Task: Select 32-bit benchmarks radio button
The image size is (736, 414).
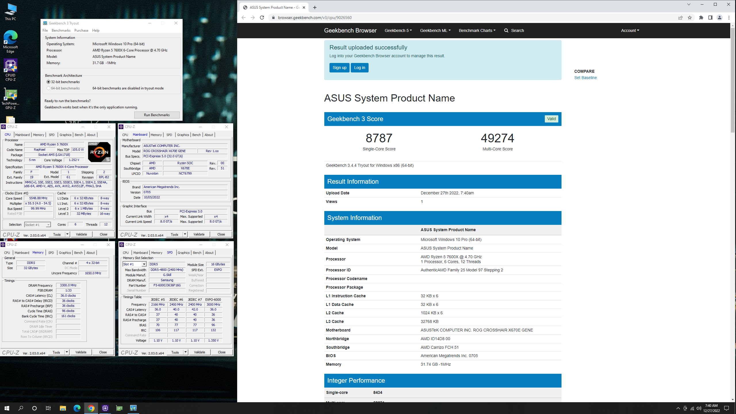Action: (48, 82)
